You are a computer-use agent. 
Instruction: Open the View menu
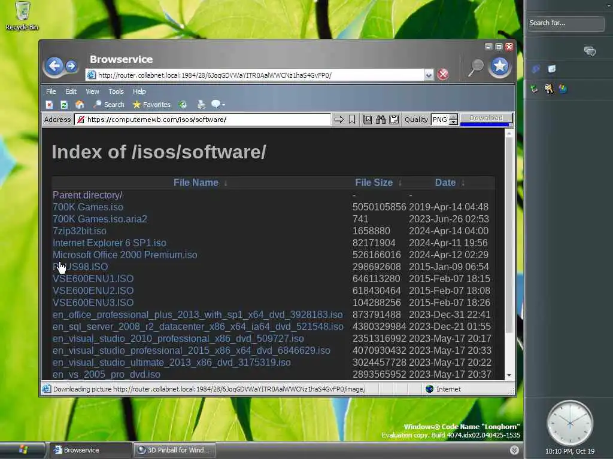tap(92, 91)
